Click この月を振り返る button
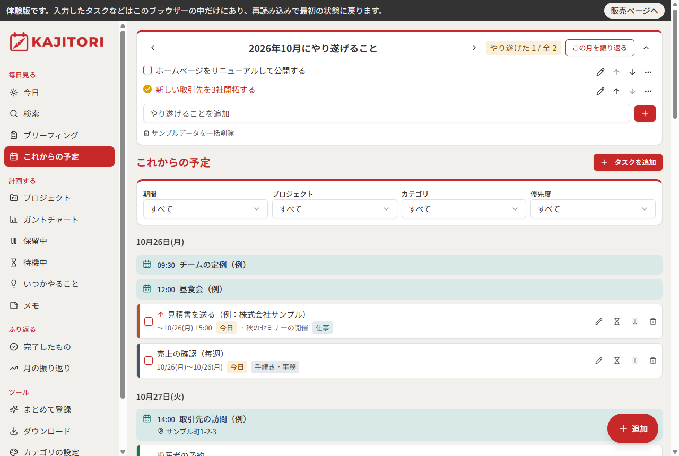The width and height of the screenshot is (679, 456). [600, 48]
